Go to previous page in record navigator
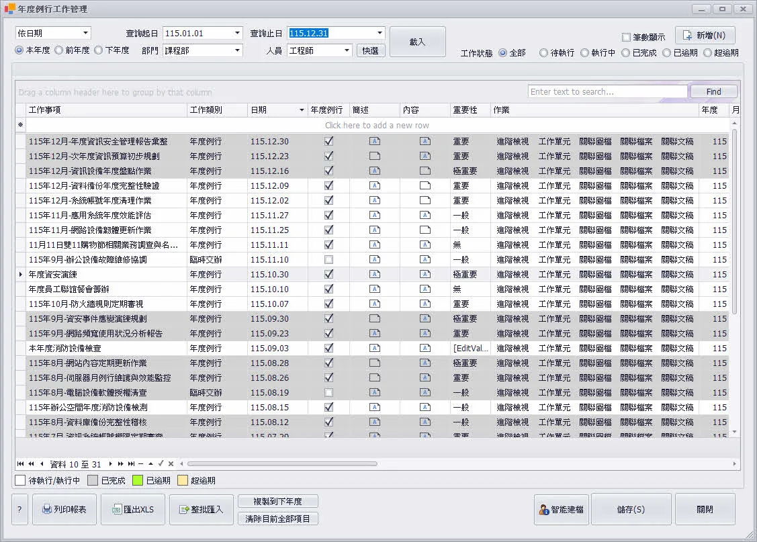 pos(32,464)
